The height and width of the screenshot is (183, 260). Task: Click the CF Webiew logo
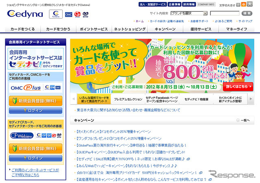coord(22,136)
